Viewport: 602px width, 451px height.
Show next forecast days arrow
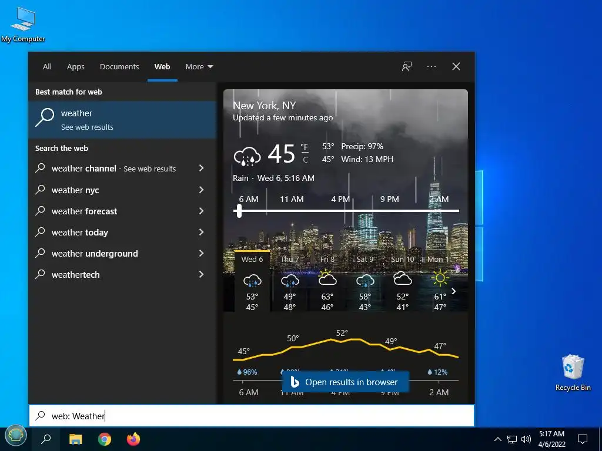point(453,291)
